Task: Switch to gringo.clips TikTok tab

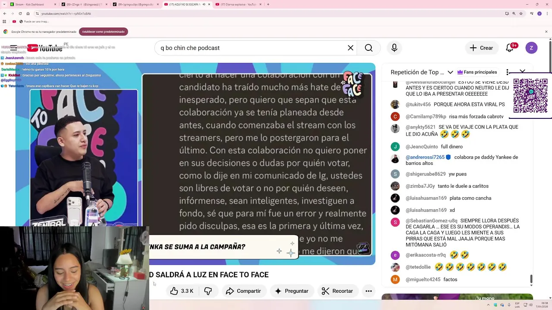Action: coord(135,4)
